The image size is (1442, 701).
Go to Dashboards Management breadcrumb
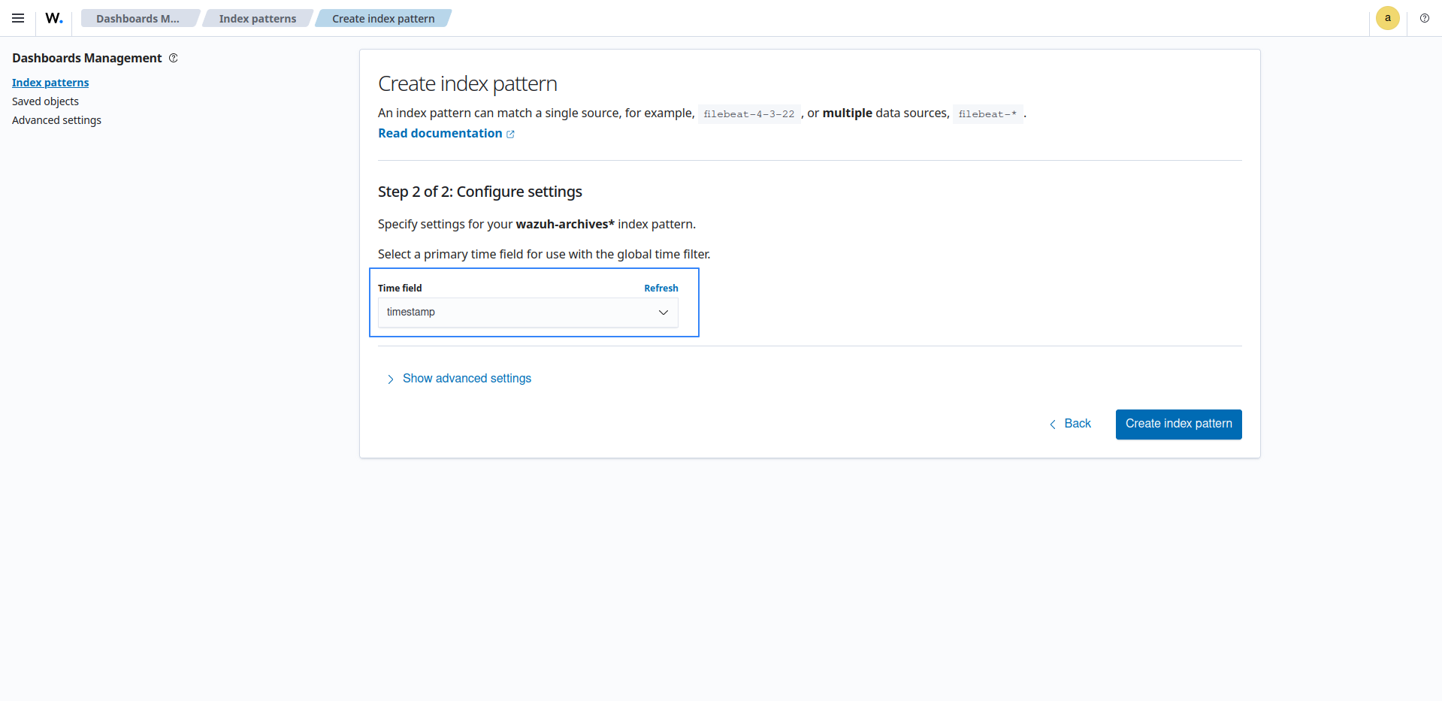[x=138, y=19]
